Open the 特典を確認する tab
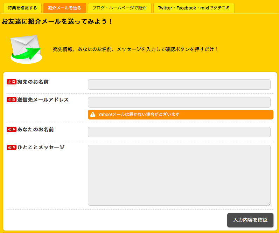The height and width of the screenshot is (233, 279). [22, 8]
